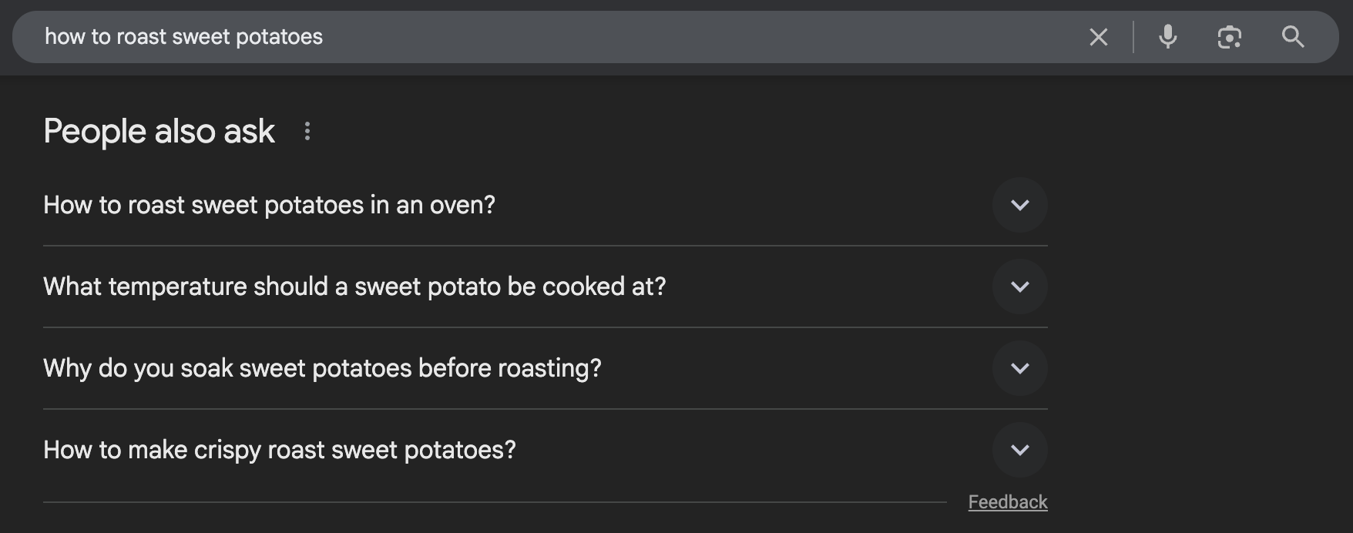This screenshot has width=1353, height=533.
Task: Place cursor on 'potatoes' in the search query
Action: click(279, 37)
